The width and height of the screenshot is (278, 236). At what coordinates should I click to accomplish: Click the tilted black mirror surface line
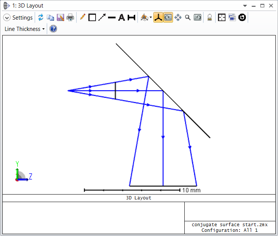click(x=163, y=90)
